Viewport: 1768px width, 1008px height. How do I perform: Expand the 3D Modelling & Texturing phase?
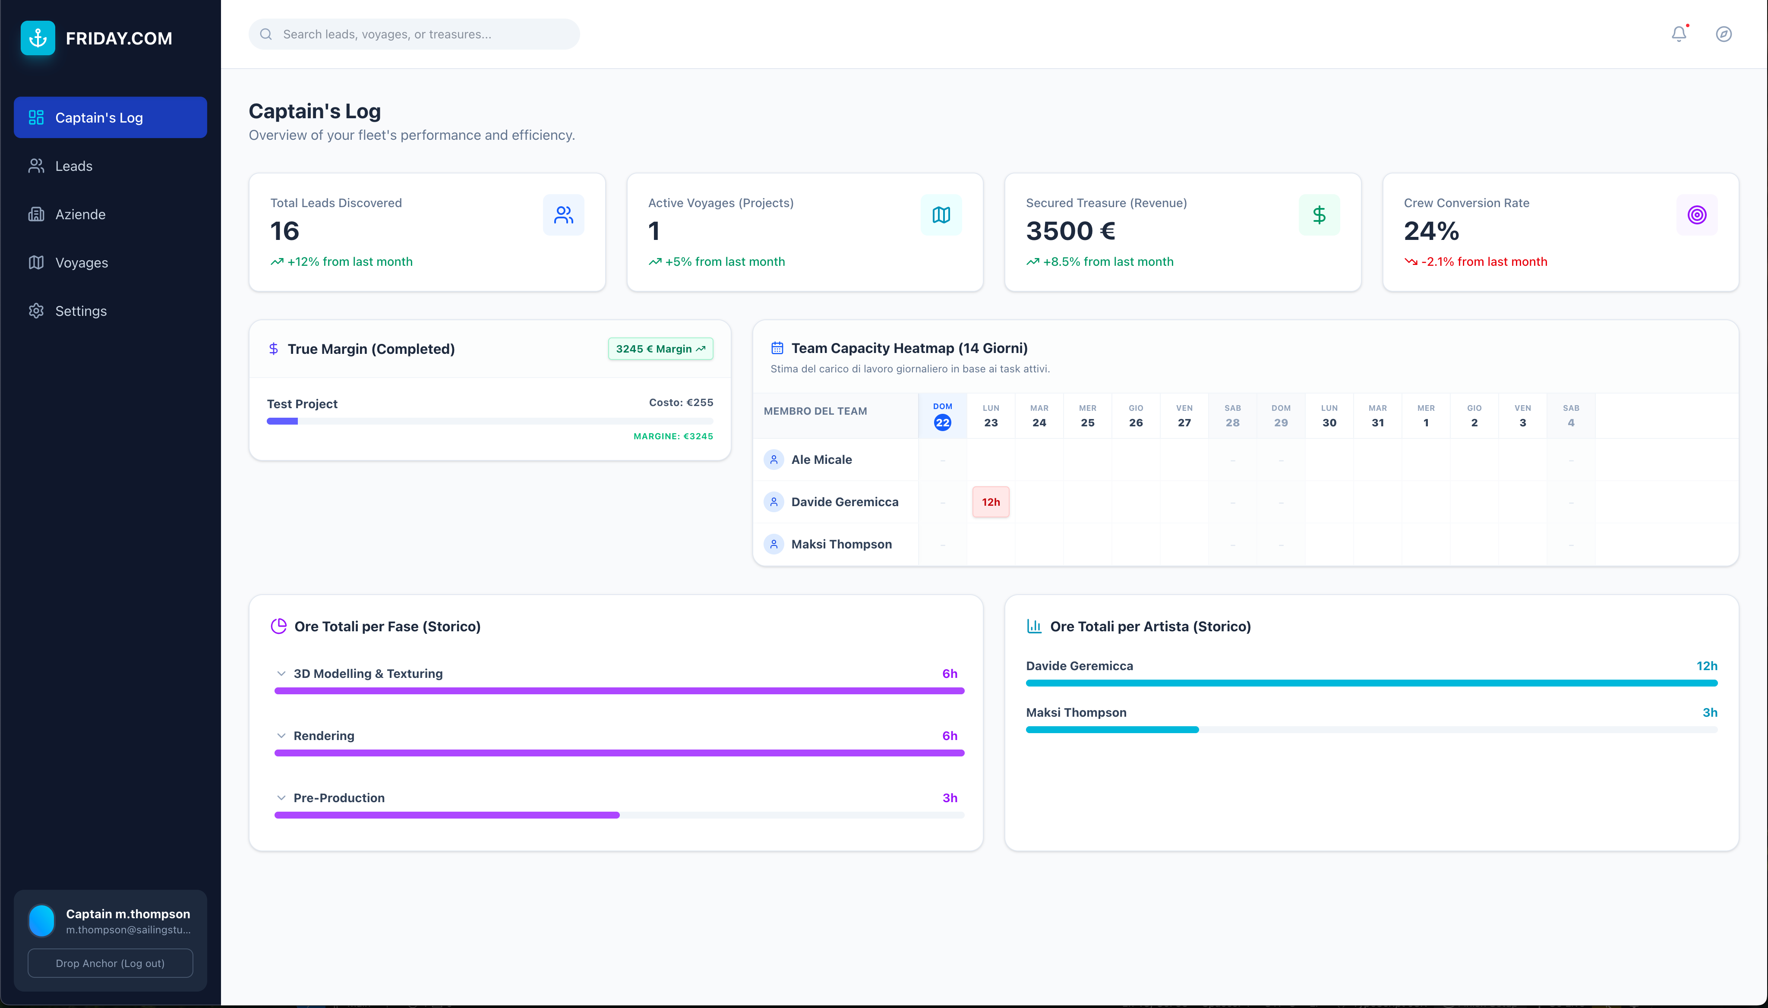point(281,674)
